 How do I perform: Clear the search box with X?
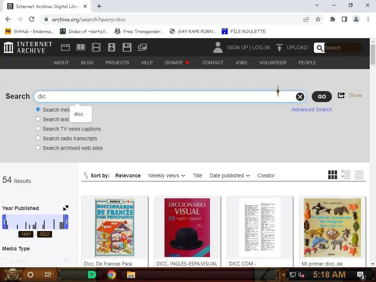300,97
